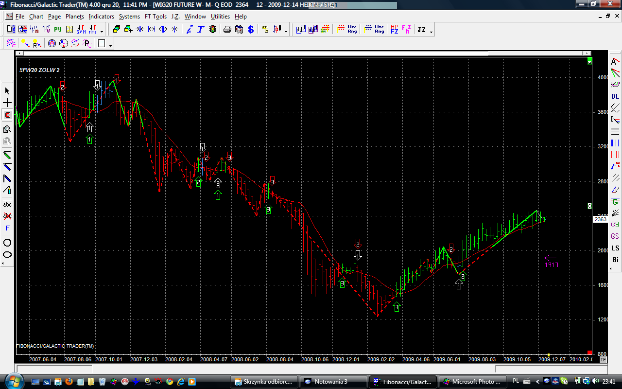Image resolution: width=622 pixels, height=389 pixels.
Task: Click the green pg page icon
Action: pos(58,30)
